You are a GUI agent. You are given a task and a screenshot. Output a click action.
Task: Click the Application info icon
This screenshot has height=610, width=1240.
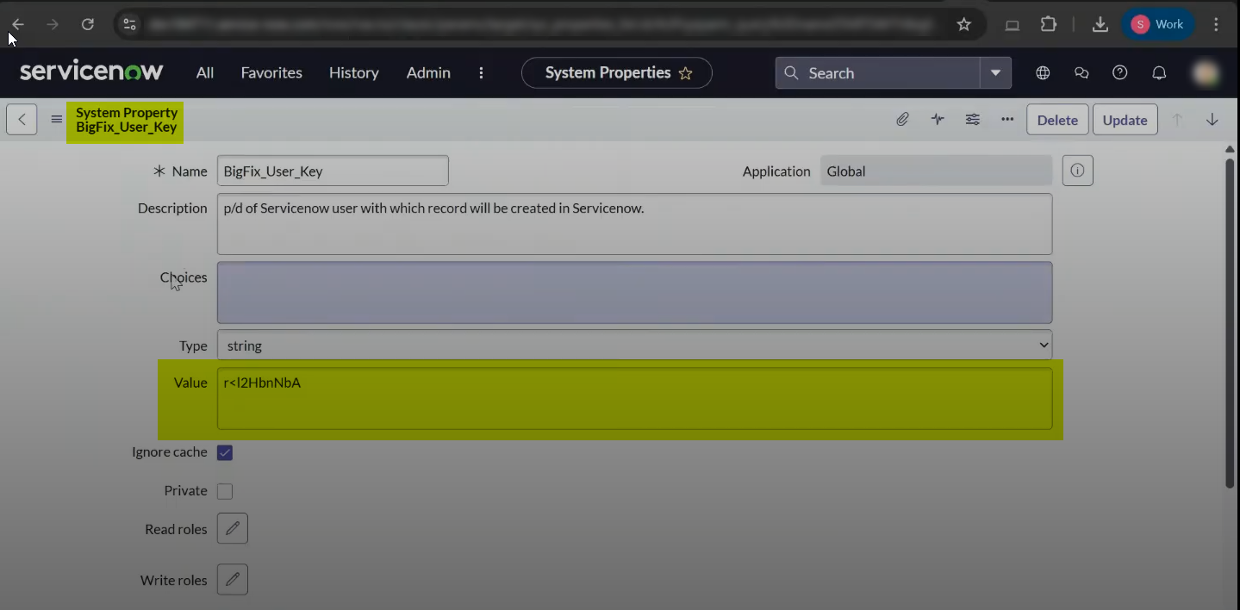click(1077, 171)
